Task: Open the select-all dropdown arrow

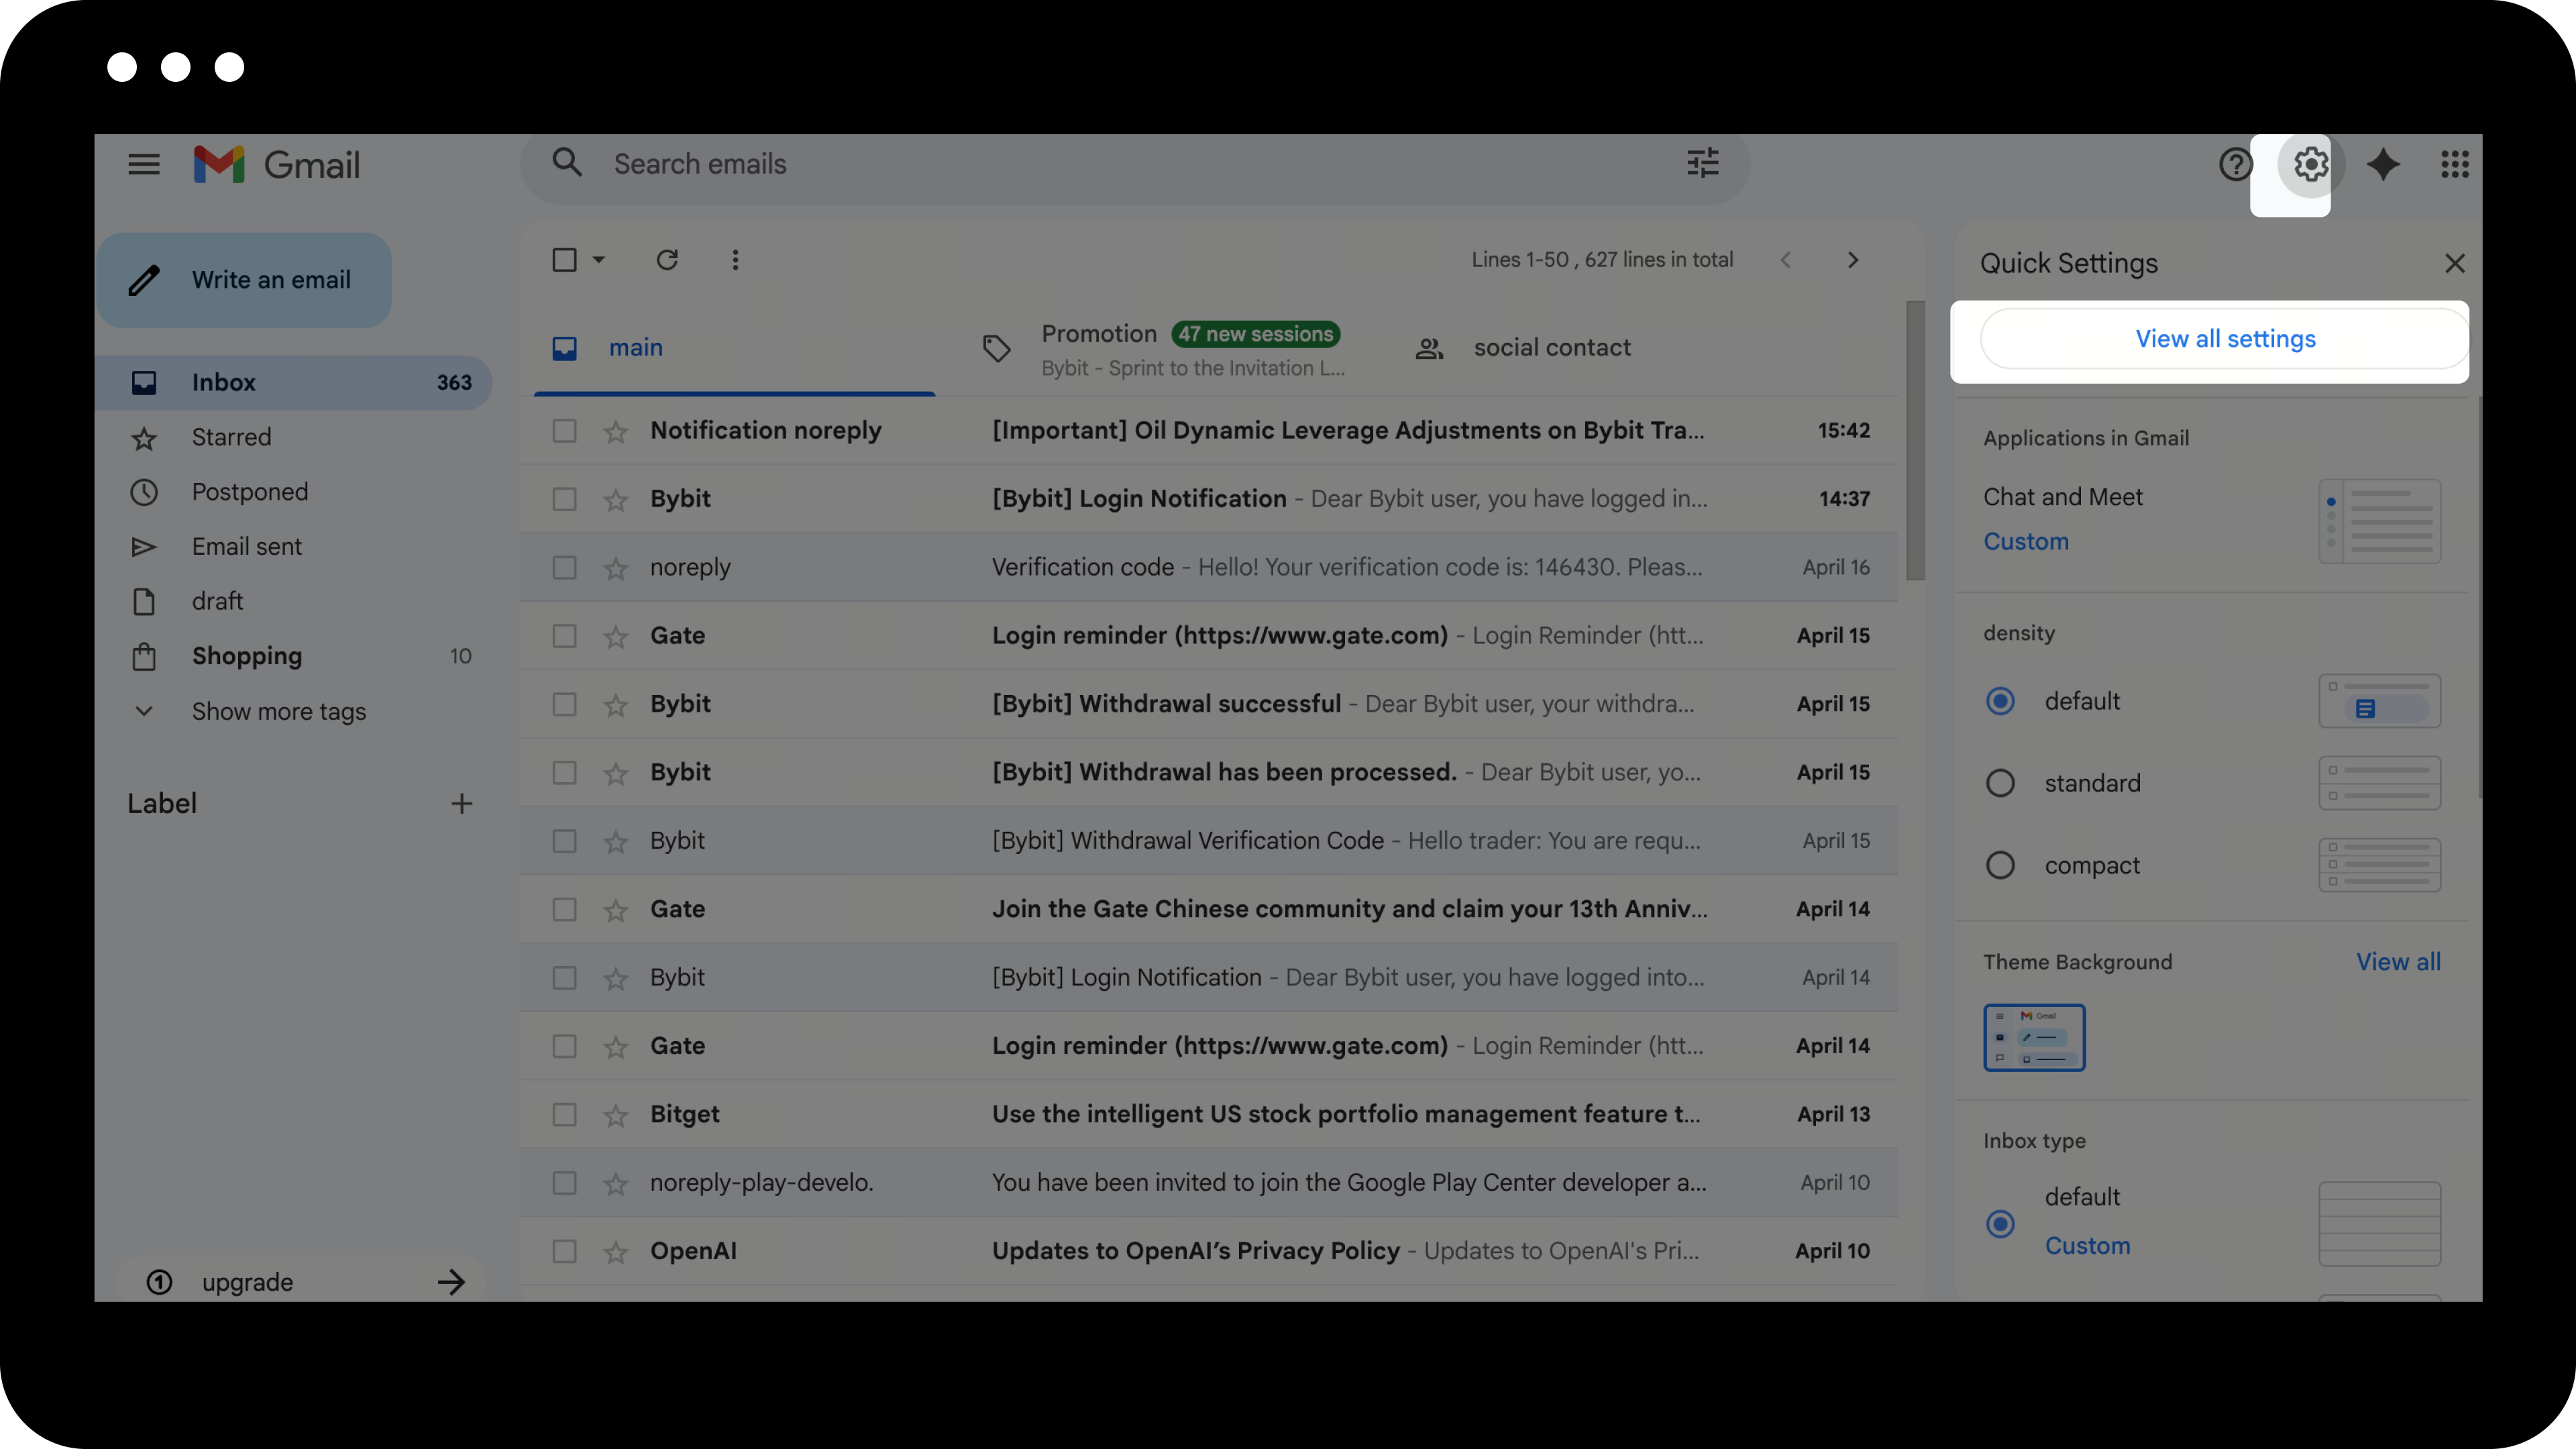Action: pos(599,260)
